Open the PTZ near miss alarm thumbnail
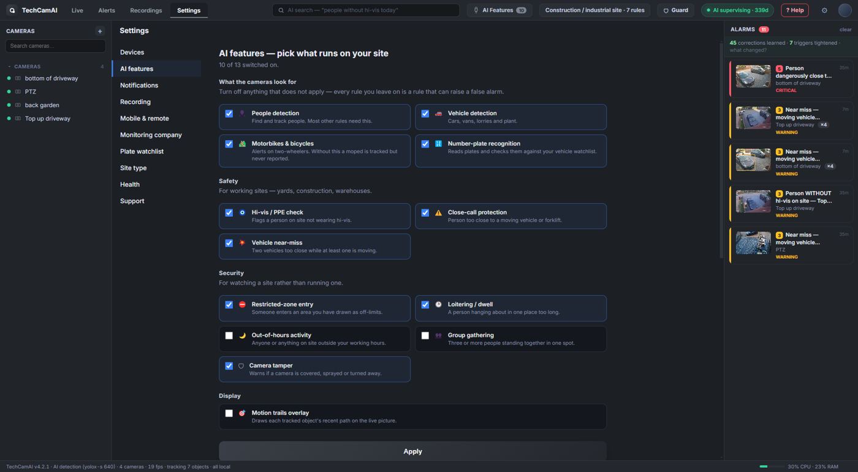The height and width of the screenshot is (472, 858). [x=753, y=243]
